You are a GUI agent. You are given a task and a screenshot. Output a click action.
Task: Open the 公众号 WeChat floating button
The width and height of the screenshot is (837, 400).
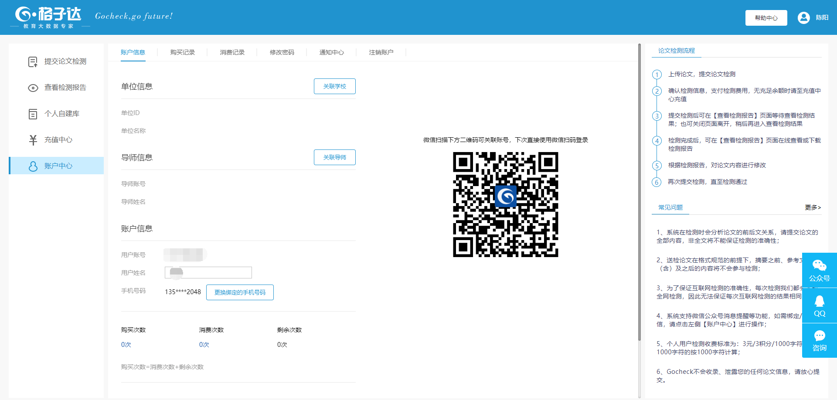click(820, 270)
